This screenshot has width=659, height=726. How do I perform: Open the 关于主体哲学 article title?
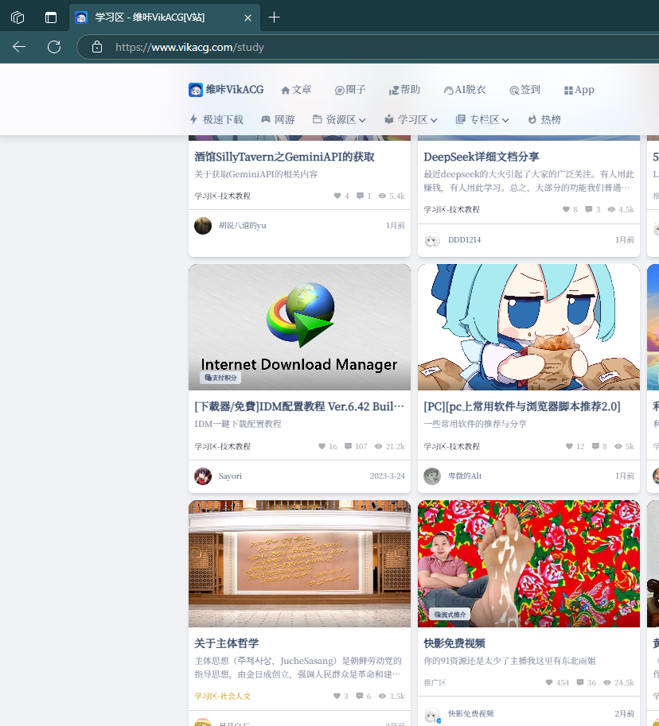click(x=227, y=643)
